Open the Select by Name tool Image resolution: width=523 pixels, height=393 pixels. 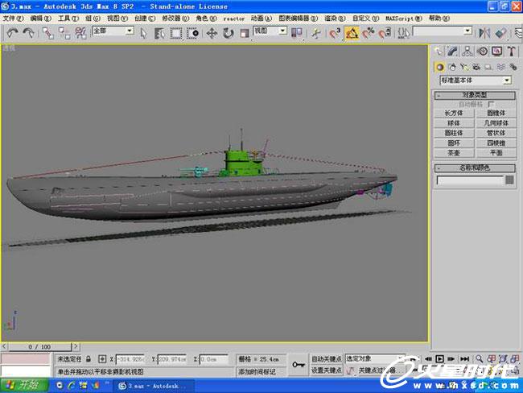[x=159, y=33]
